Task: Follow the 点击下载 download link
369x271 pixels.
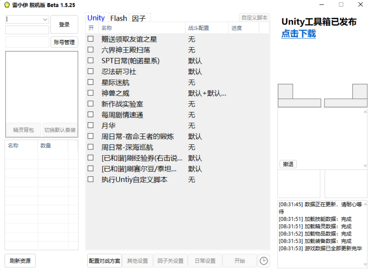Action: click(x=298, y=34)
